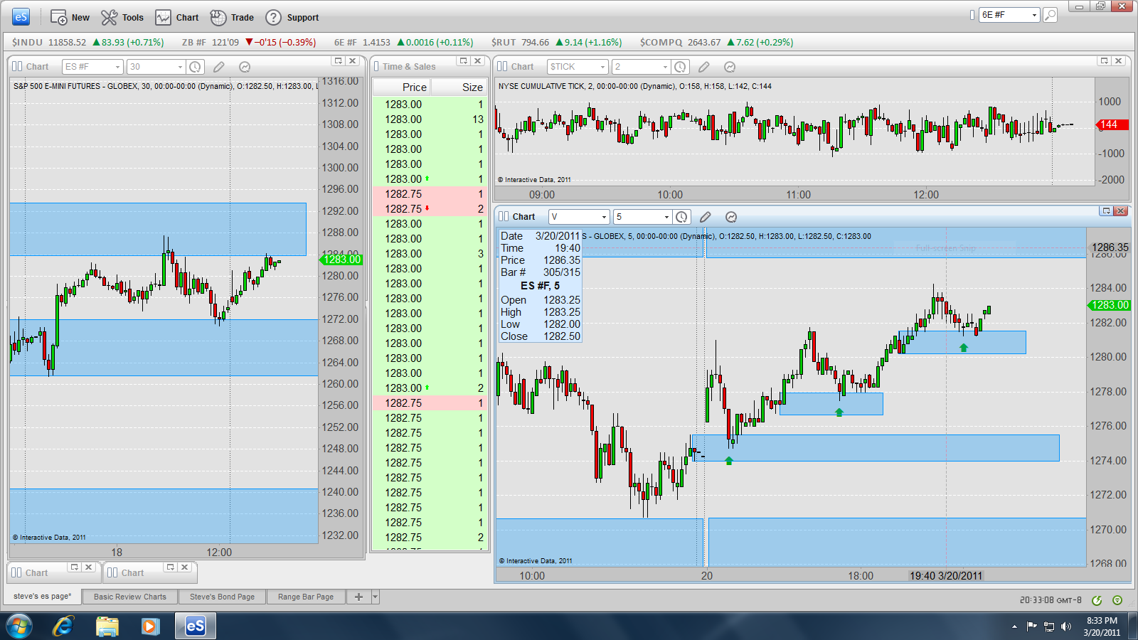This screenshot has height=640, width=1138.
Task: Switch to steve's es page tab
Action: (x=43, y=597)
